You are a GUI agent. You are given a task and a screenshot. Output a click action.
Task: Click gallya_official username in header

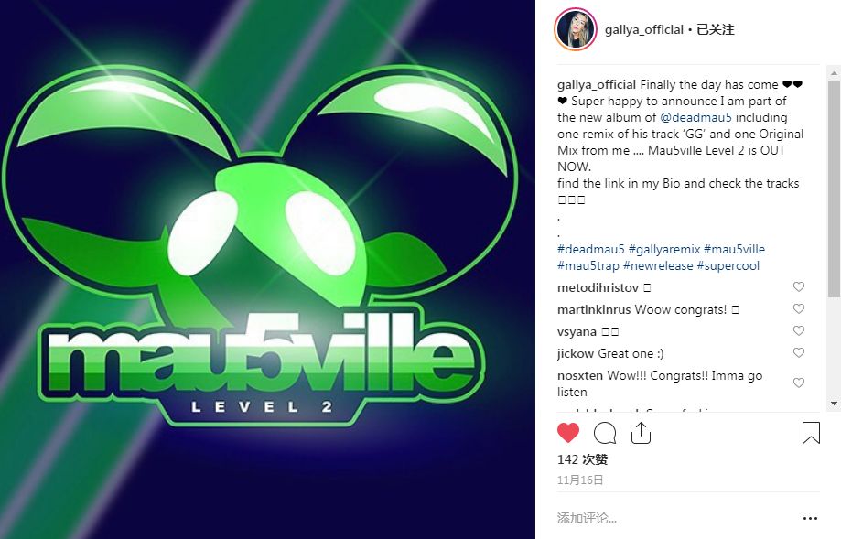[x=644, y=29]
